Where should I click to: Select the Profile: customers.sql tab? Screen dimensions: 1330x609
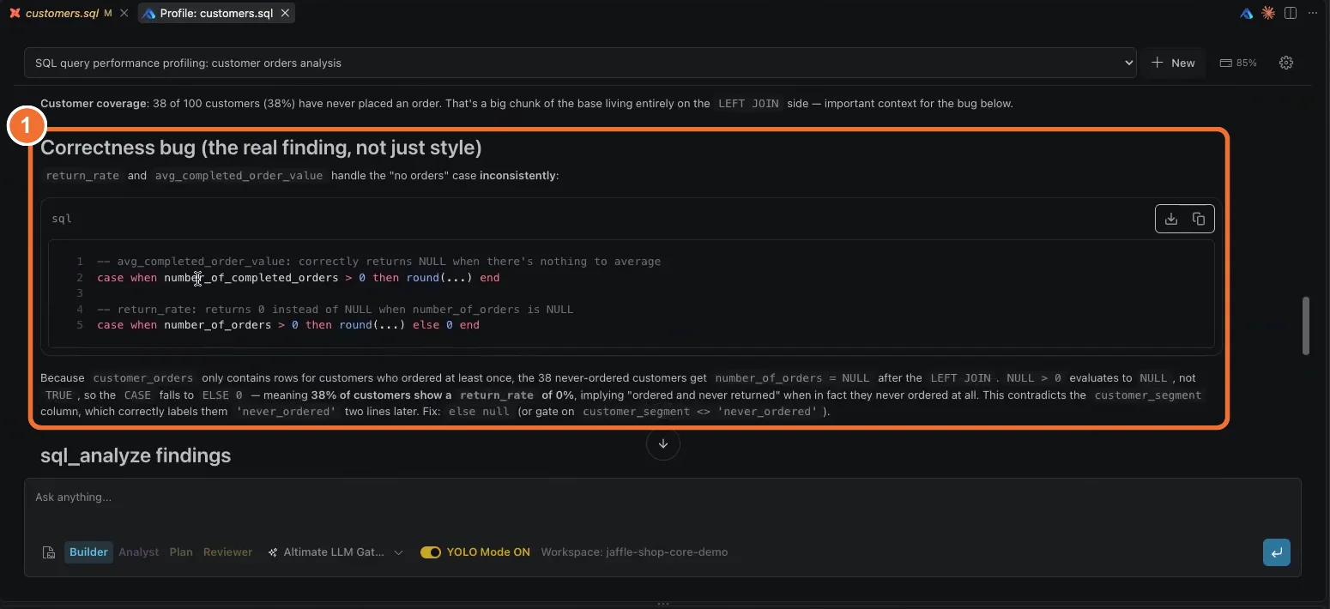[x=216, y=13]
